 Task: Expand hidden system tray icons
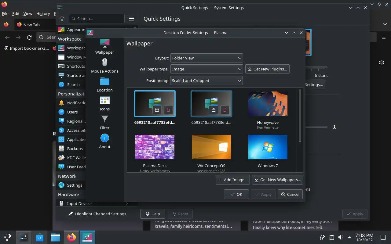point(349,237)
